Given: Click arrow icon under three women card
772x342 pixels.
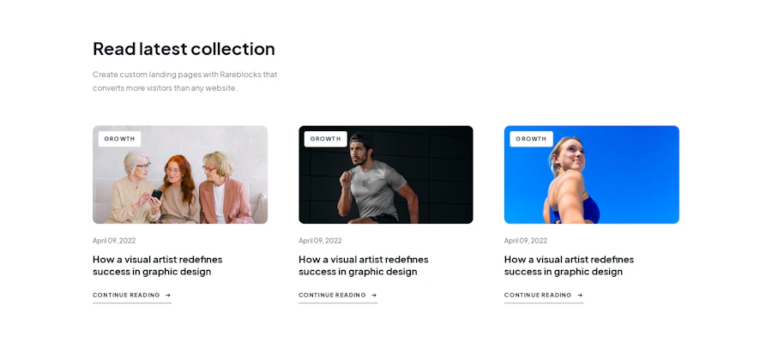Looking at the screenshot, I should pos(168,295).
